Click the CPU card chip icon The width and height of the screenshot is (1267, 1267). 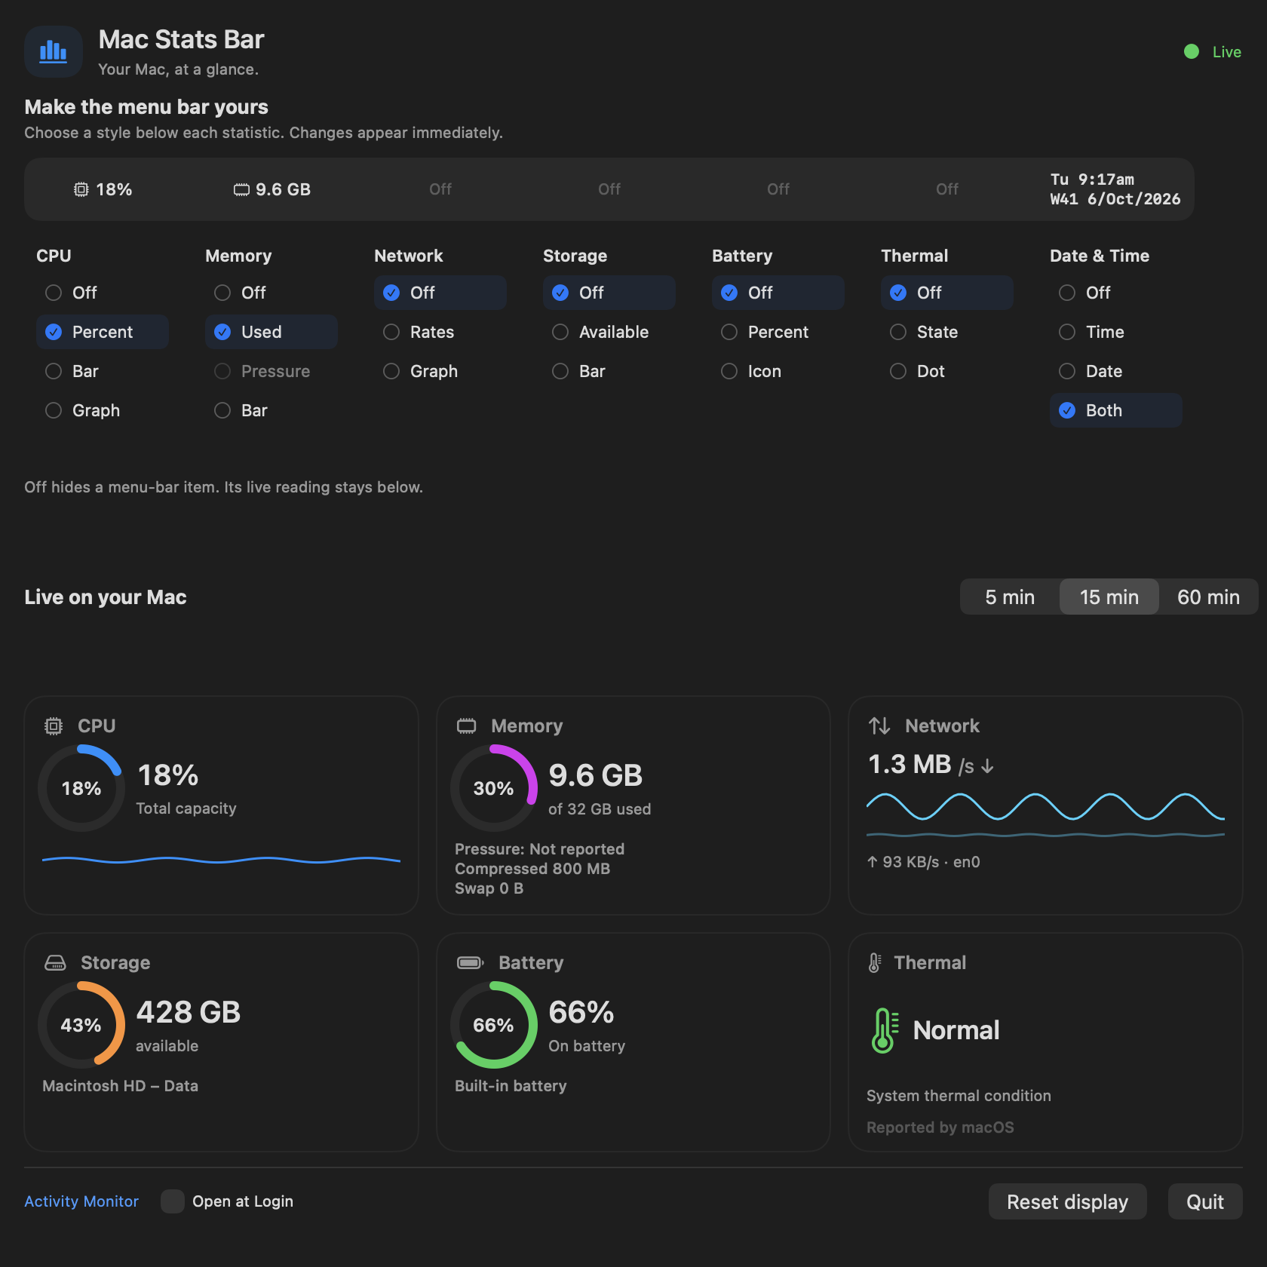(x=54, y=726)
